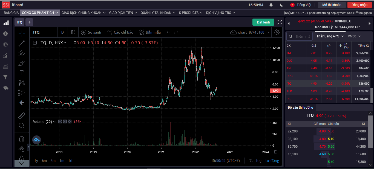
Task: Toggle magnet mode for drawings
Action: (x=22, y=139)
